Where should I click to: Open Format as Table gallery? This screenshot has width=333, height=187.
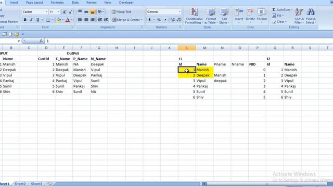click(211, 16)
